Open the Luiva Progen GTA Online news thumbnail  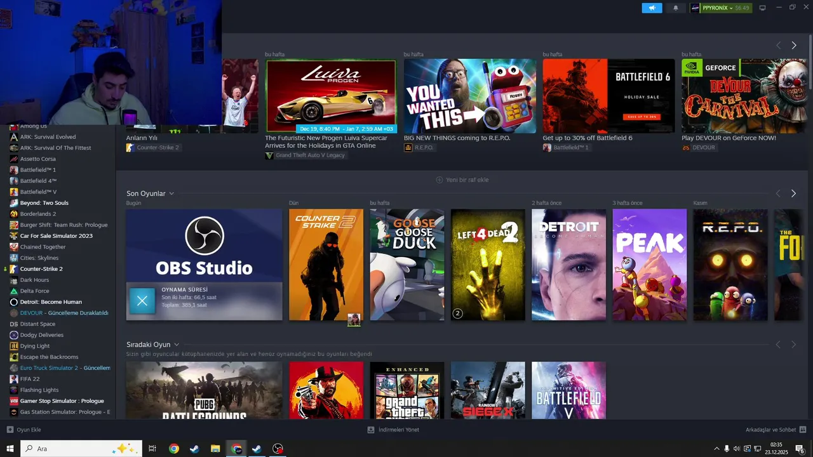[331, 96]
